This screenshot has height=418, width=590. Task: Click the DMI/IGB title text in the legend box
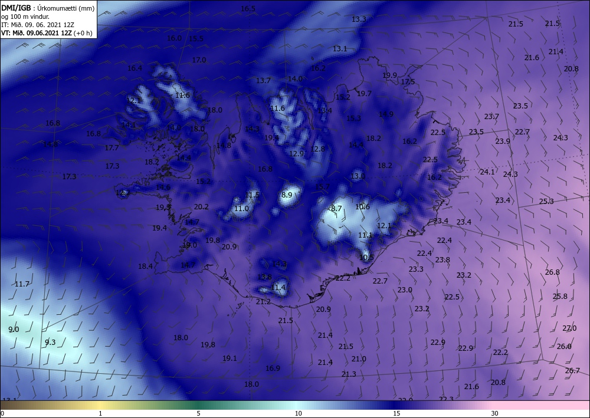pos(16,8)
